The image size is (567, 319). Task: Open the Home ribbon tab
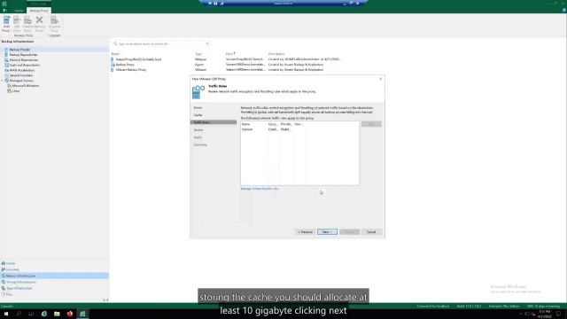tap(19, 11)
